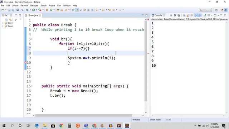Select the Loop project in Package Explorer

pos(10,26)
